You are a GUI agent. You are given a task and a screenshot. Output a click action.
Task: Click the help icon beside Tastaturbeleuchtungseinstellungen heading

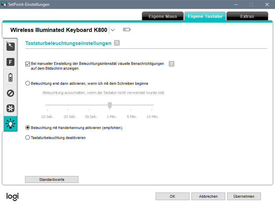click(117, 43)
